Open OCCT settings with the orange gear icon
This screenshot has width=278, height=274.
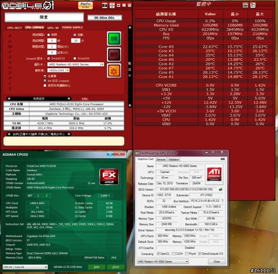(114, 70)
